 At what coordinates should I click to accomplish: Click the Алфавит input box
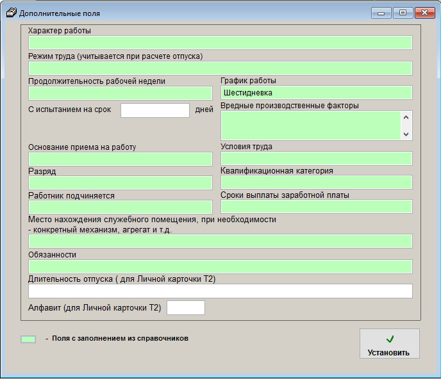click(186, 307)
